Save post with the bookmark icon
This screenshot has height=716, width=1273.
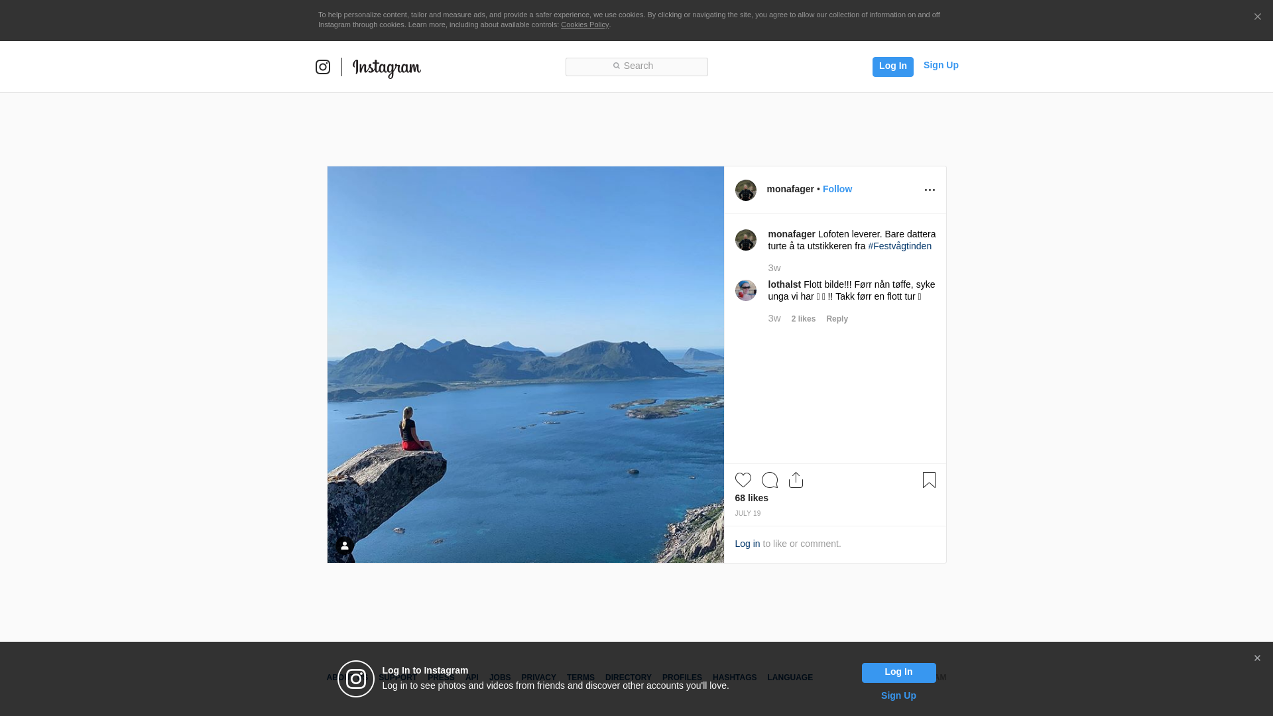[929, 480]
